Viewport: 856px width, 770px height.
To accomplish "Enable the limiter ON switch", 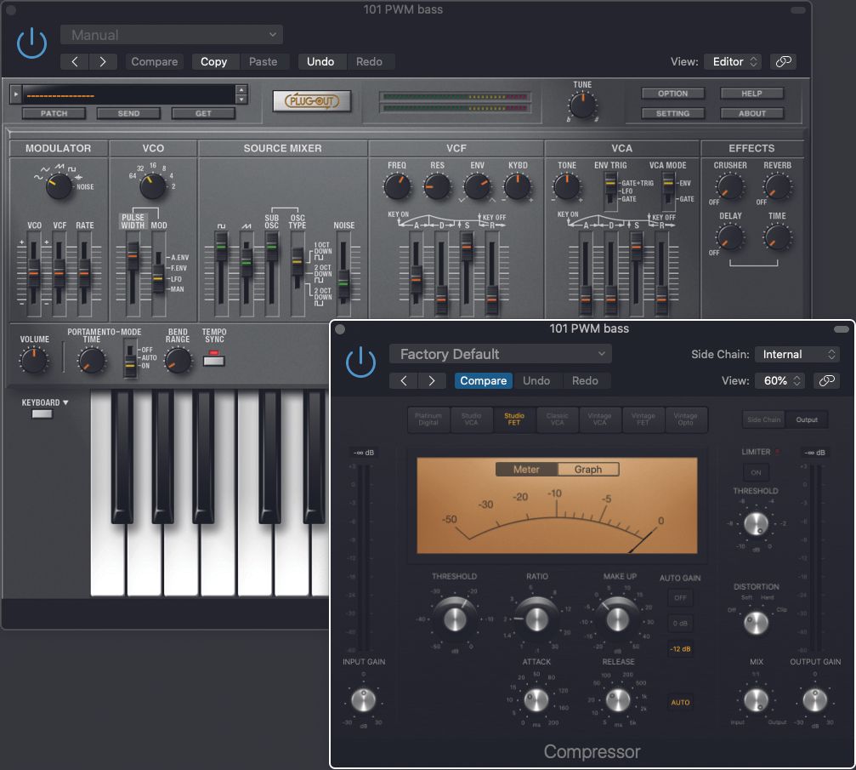I will tap(756, 472).
